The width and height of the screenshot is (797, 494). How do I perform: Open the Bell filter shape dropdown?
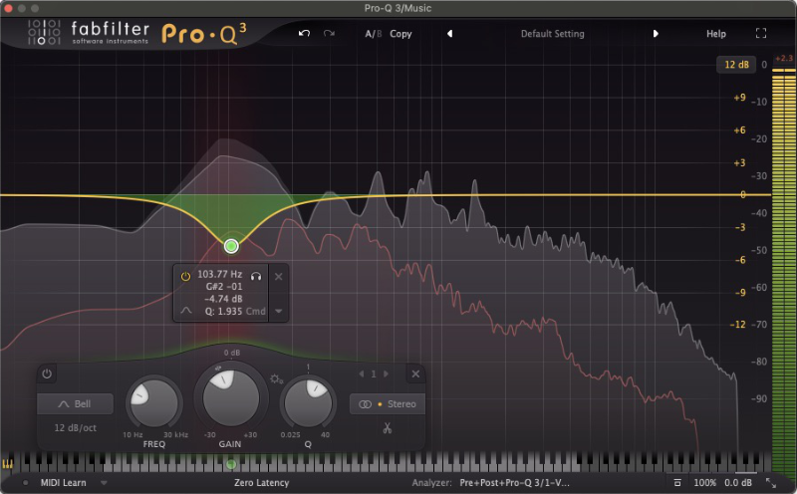[x=75, y=404]
